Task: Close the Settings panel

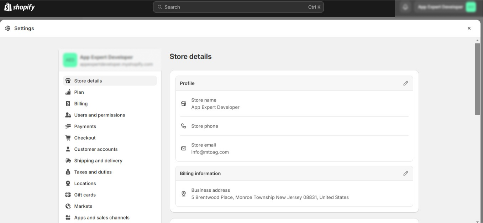Action: (x=469, y=28)
